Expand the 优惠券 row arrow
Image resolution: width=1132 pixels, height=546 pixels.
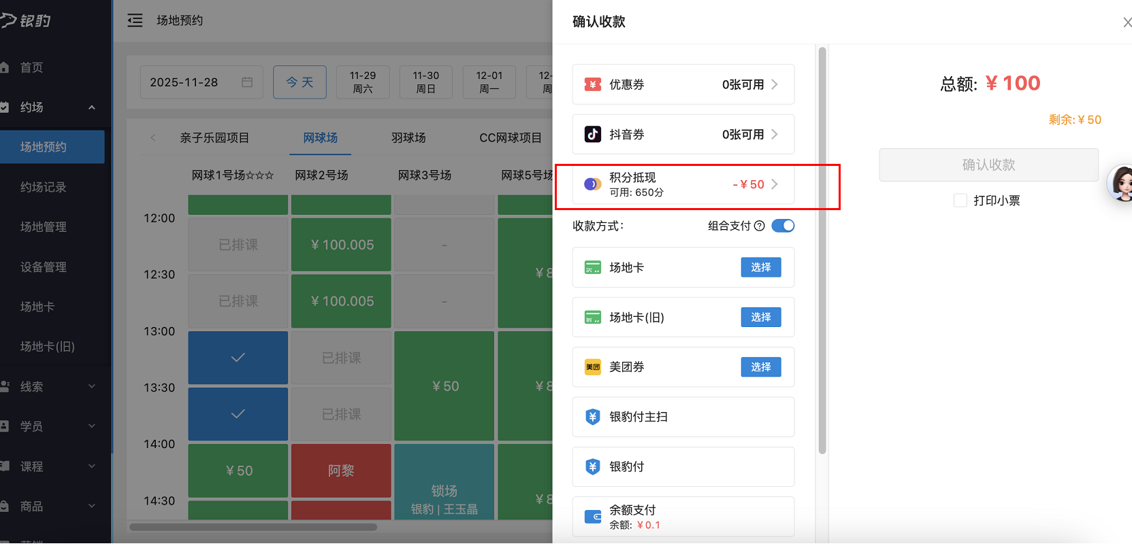coord(775,84)
